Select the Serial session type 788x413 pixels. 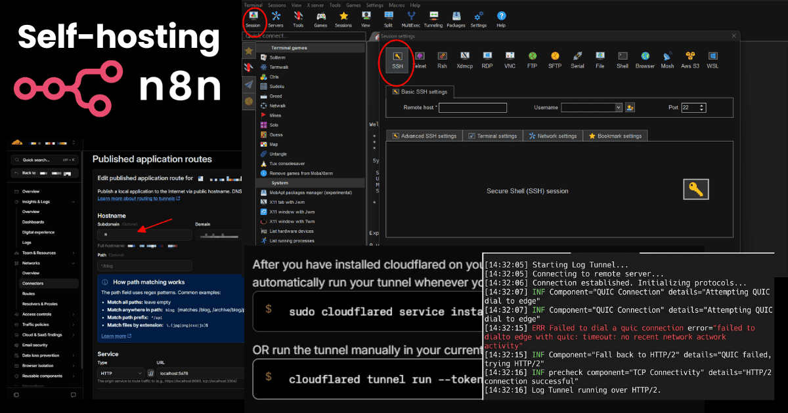(577, 60)
